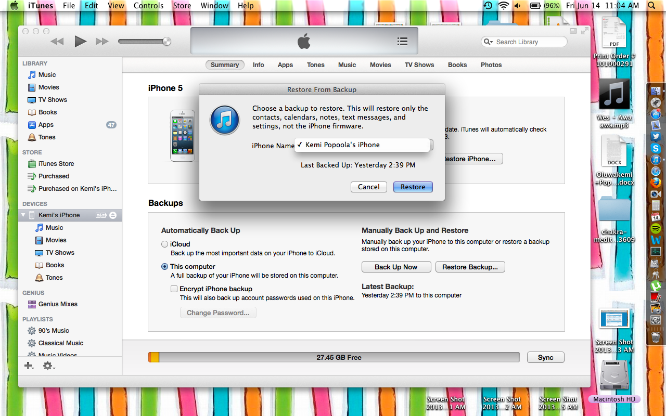This screenshot has height=416, width=666.
Task: Open Tones under Kemi's iPhone device
Action: (54, 278)
